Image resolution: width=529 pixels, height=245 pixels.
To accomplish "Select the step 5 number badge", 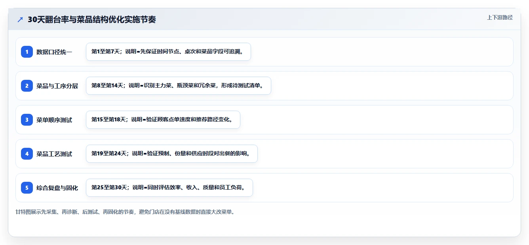I will [27, 188].
